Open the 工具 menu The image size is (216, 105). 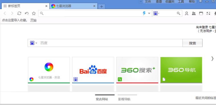click(181, 1)
